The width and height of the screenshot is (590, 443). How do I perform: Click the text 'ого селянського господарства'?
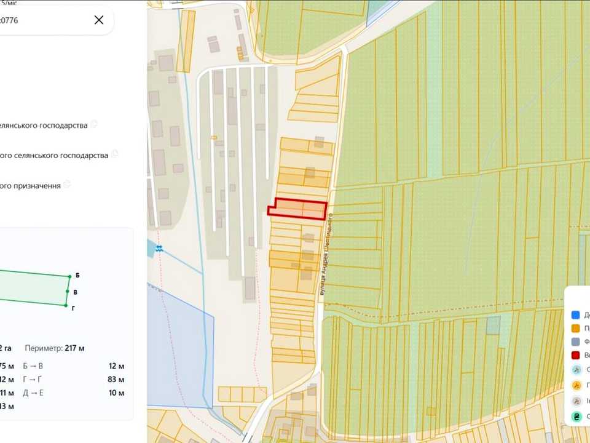54,155
